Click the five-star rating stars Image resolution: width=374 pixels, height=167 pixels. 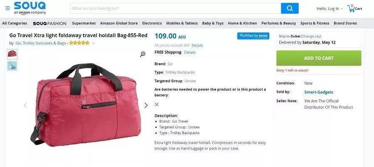79,43
